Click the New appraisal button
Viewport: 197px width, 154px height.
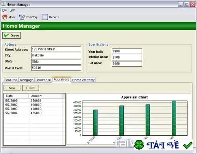coord(12,88)
